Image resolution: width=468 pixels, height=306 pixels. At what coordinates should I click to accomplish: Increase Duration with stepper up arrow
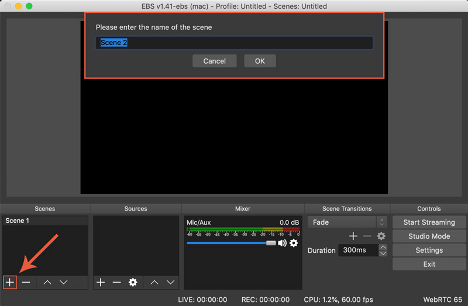[x=383, y=247]
